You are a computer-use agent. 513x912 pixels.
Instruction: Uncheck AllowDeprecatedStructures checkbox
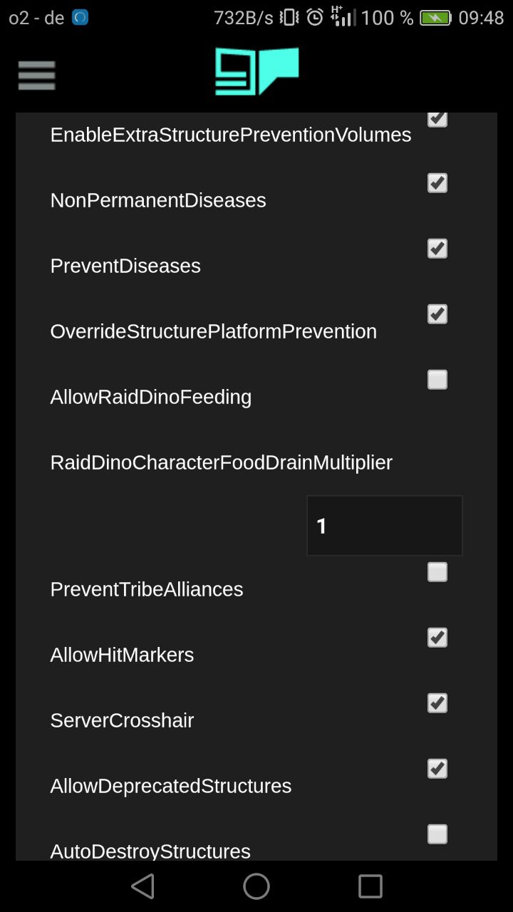click(x=437, y=769)
